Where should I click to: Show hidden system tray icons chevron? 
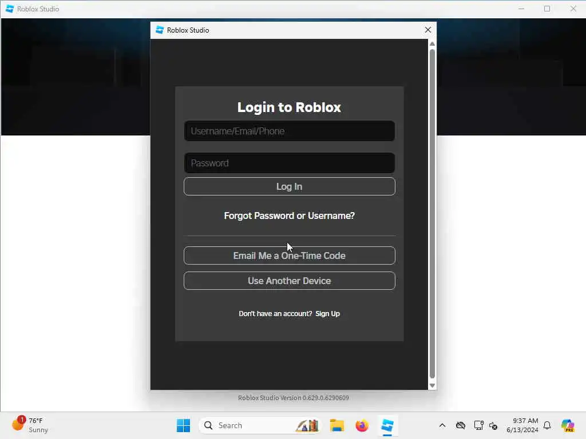pos(442,425)
